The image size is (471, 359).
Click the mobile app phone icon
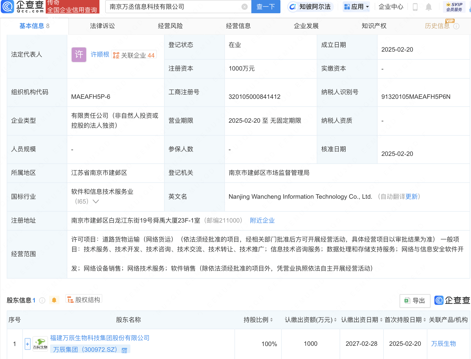click(415, 7)
